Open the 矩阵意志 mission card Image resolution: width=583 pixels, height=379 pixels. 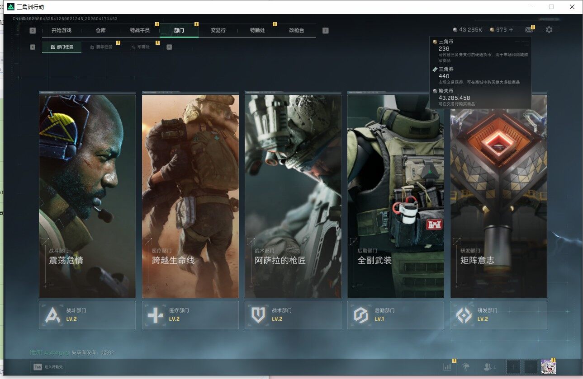[499, 195]
